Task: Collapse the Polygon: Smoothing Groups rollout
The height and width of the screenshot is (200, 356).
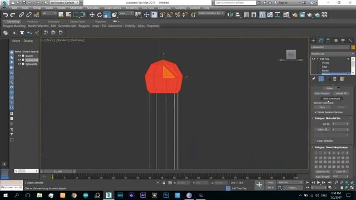Action: [x=313, y=147]
